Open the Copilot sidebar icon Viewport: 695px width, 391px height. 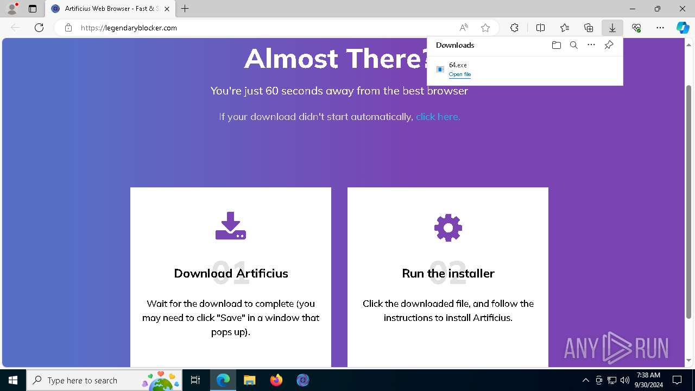tap(683, 28)
